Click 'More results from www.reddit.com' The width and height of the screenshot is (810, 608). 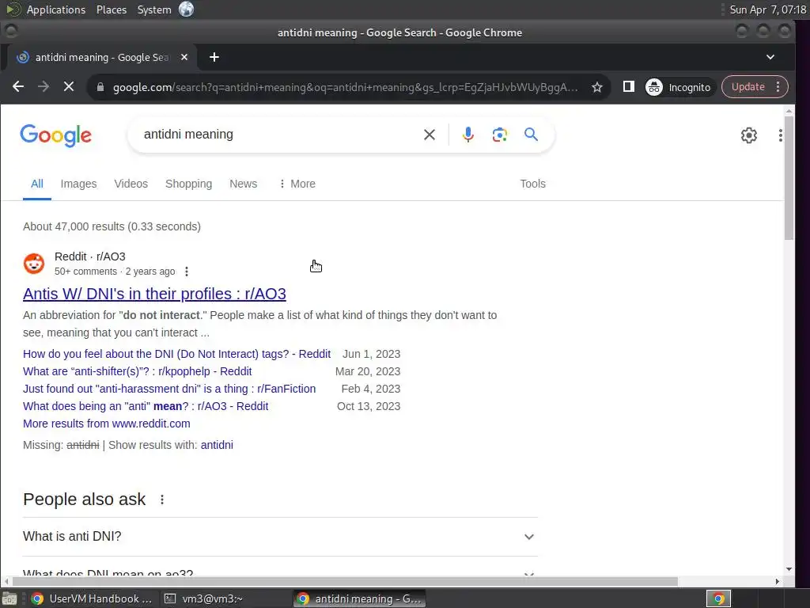click(x=107, y=424)
